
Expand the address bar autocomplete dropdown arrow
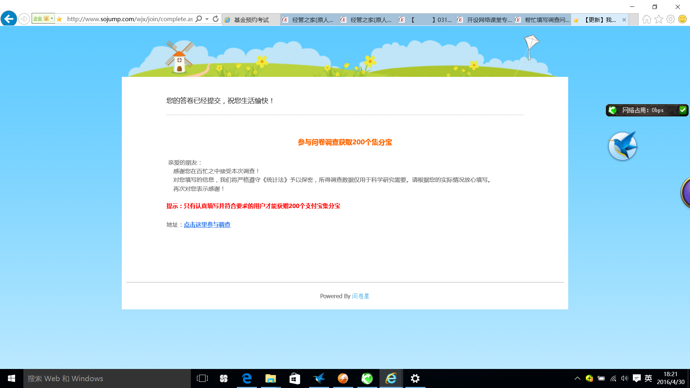coord(207,19)
